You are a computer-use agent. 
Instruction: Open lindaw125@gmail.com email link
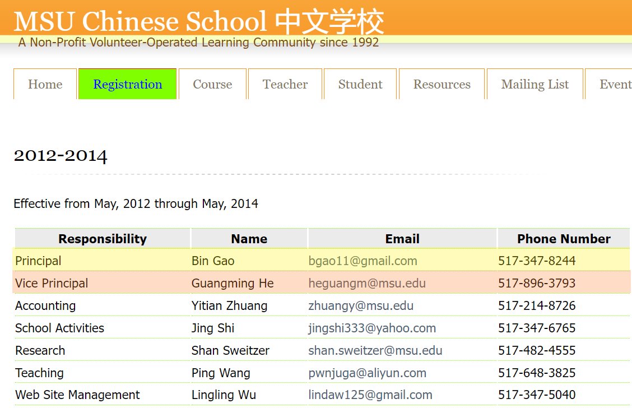370,395
